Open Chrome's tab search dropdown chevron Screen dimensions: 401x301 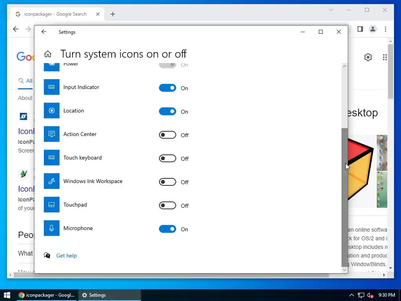click(331, 10)
